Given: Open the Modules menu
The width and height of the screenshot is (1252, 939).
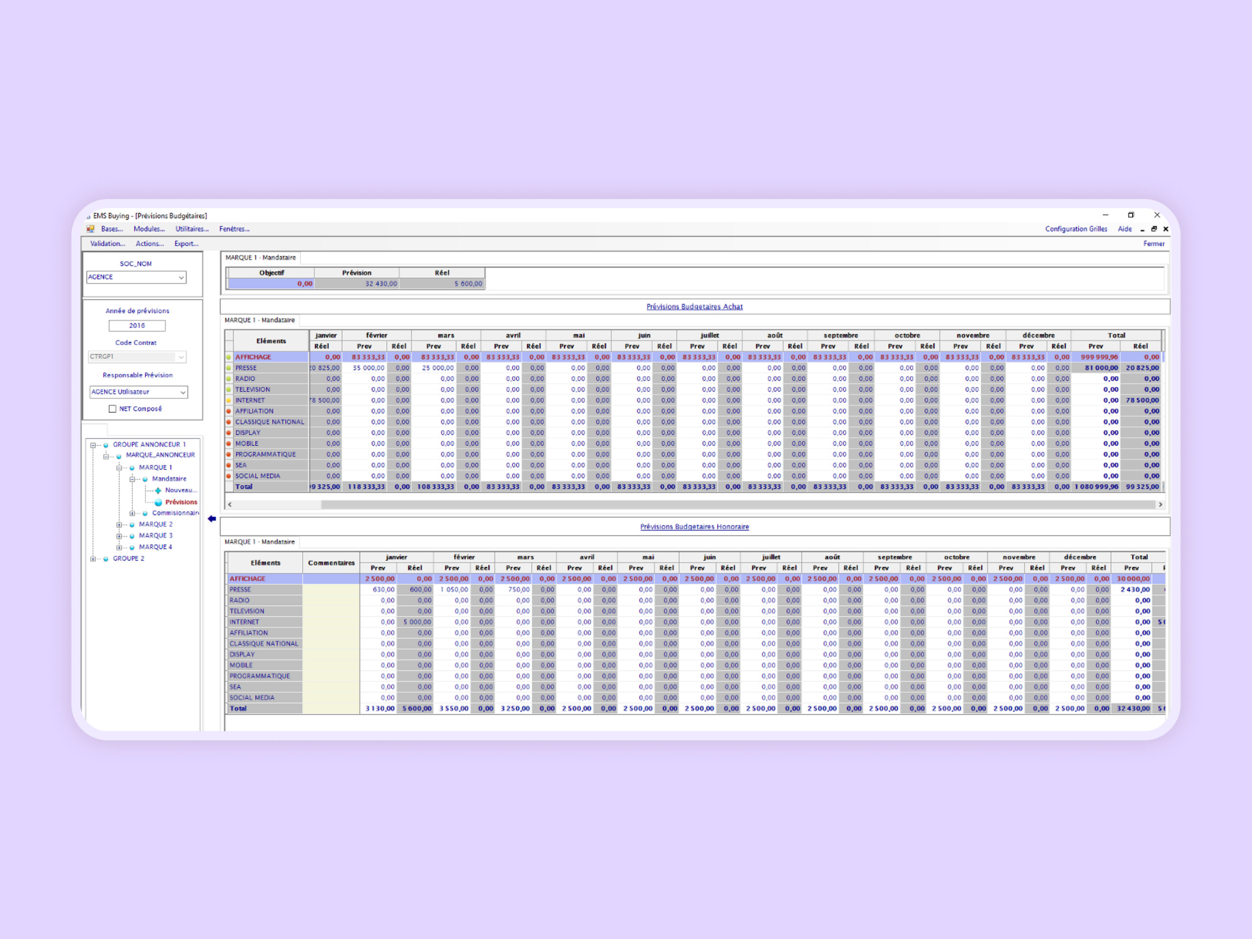Looking at the screenshot, I should point(149,229).
